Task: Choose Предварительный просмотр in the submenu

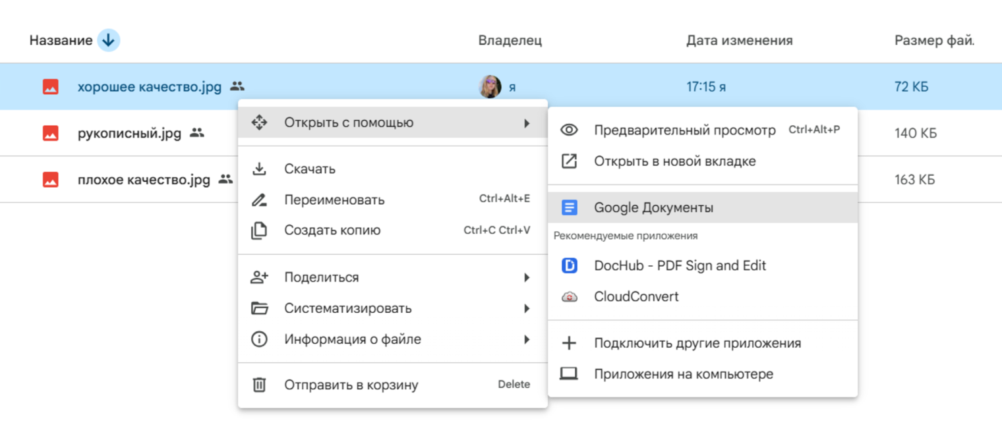Action: click(x=703, y=130)
